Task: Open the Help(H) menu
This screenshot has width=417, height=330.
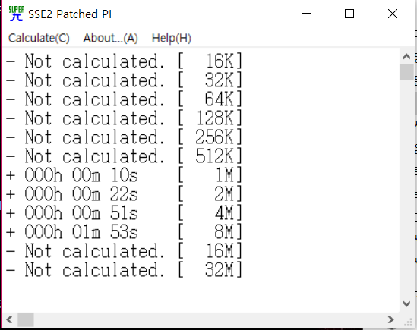Action: click(x=171, y=38)
